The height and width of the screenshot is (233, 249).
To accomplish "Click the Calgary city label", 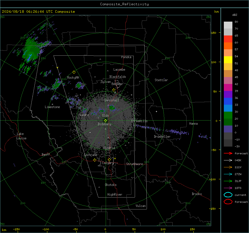I will point(108,163).
